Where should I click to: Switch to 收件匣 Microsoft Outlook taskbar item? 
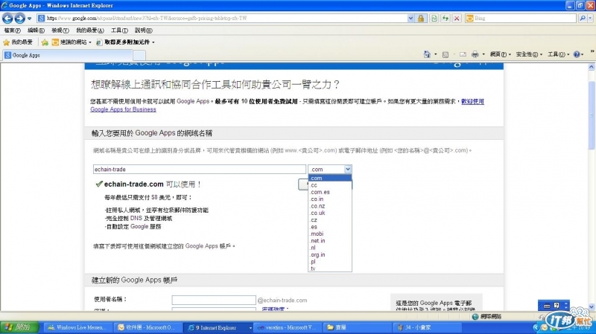(x=148, y=327)
